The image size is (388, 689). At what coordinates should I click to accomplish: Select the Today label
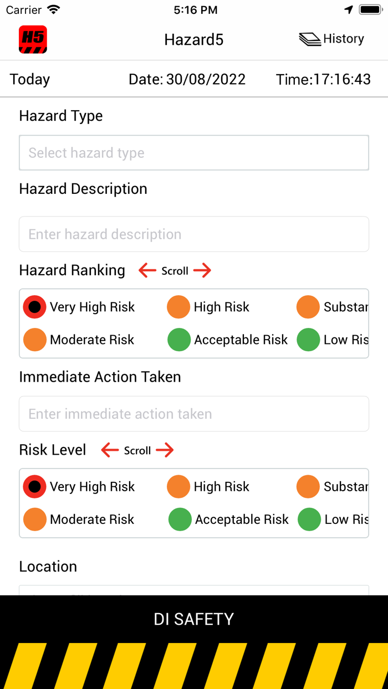(29, 79)
